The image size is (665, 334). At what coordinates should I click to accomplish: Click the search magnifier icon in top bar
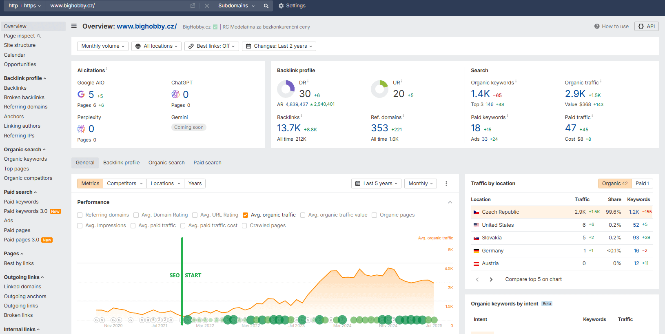pyautogui.click(x=266, y=6)
